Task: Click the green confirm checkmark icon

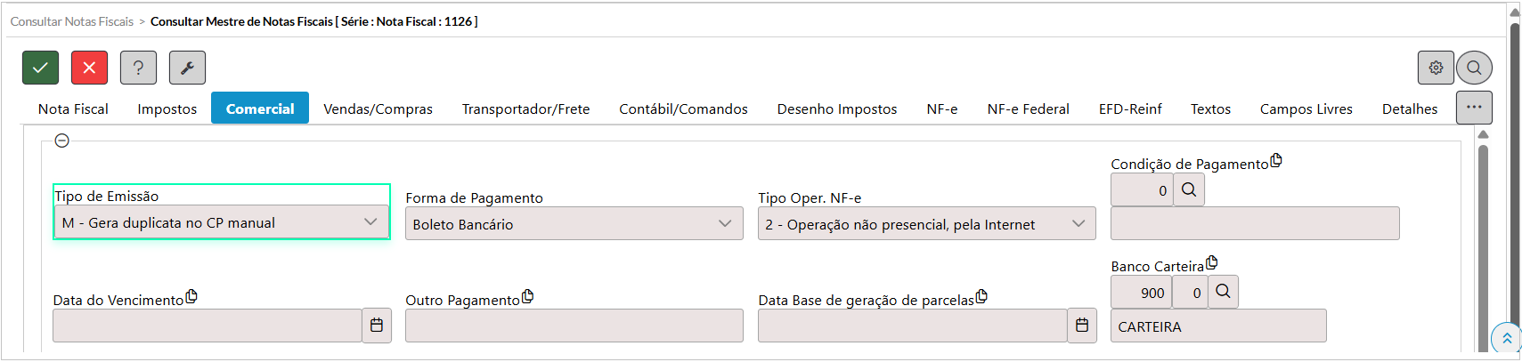Action: tap(40, 68)
